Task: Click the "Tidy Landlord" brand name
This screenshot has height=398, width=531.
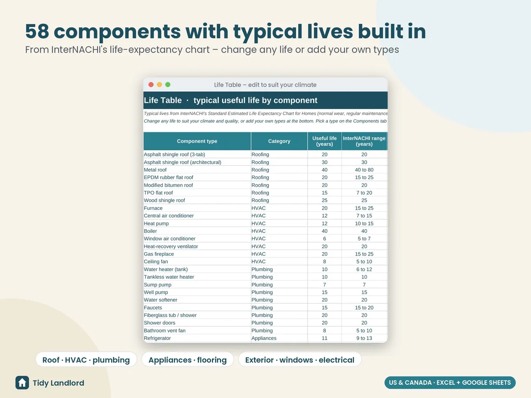Action: pyautogui.click(x=58, y=383)
